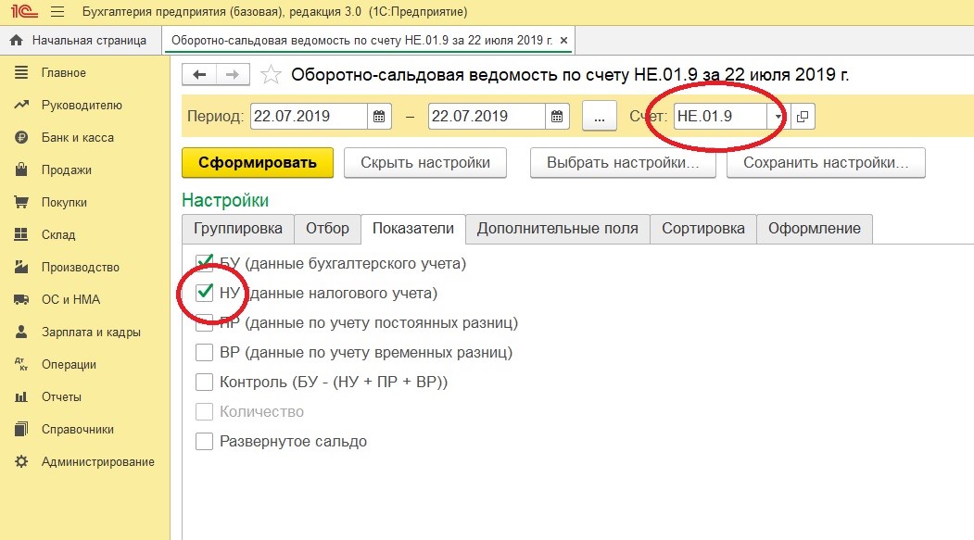The width and height of the screenshot is (974, 540).
Task: Click the forward navigation arrow
Action: (233, 75)
